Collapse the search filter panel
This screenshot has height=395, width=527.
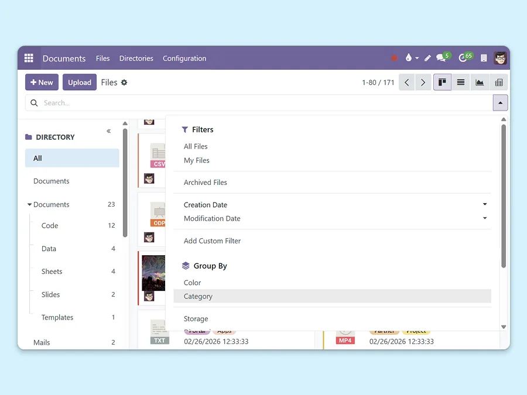(500, 102)
